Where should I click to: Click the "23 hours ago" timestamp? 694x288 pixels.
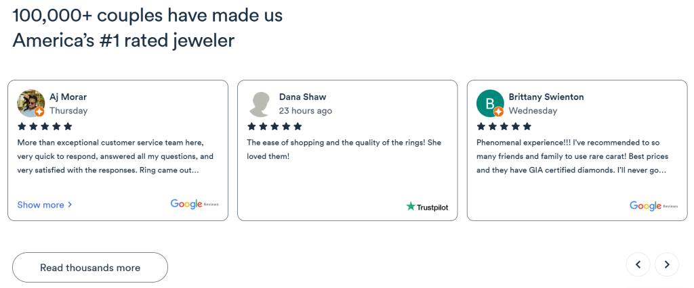[x=306, y=111]
